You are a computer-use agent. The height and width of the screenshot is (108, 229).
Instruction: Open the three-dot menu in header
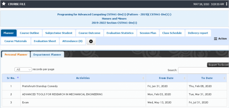pos(226,4)
